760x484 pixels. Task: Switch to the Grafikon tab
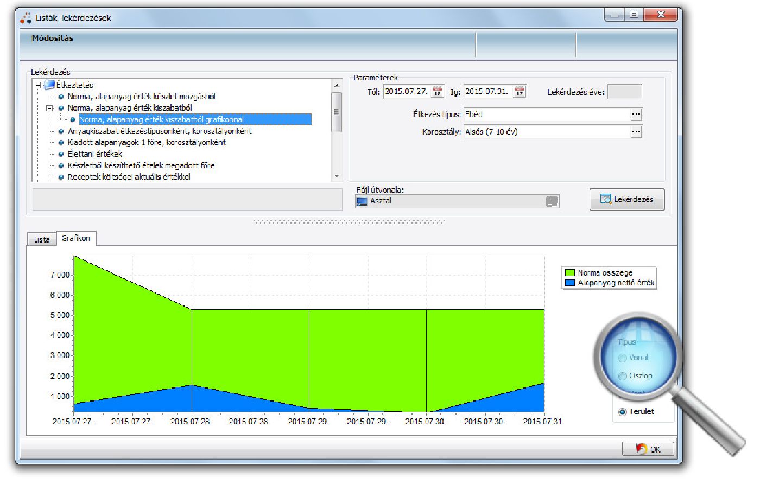(76, 238)
